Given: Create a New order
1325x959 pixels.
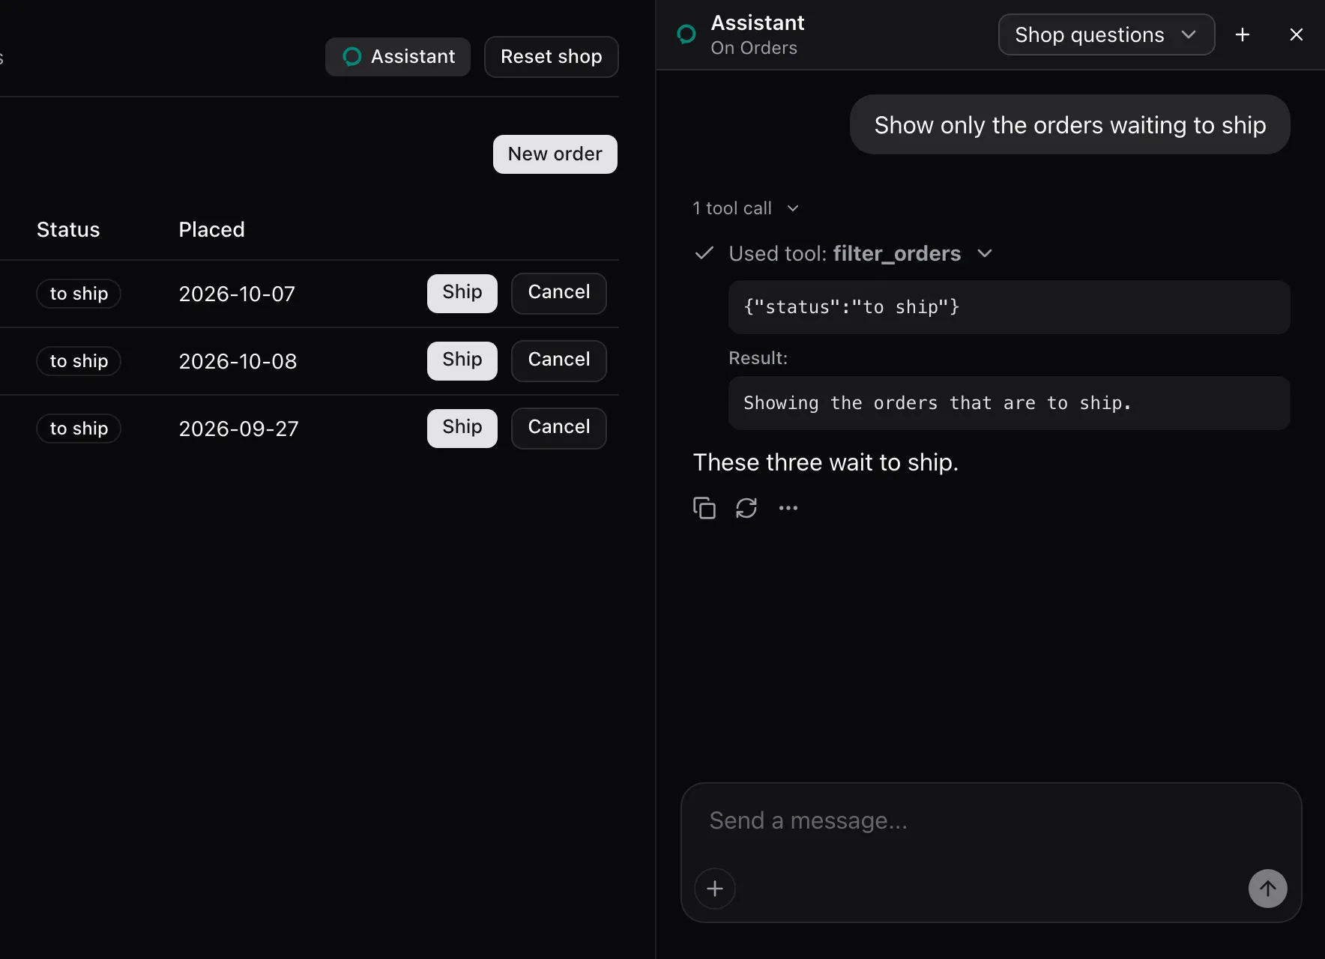Looking at the screenshot, I should (555, 154).
